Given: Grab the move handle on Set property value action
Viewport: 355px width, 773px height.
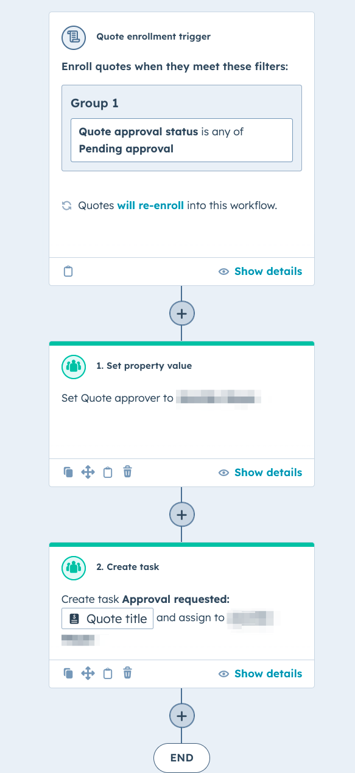Looking at the screenshot, I should click(88, 472).
